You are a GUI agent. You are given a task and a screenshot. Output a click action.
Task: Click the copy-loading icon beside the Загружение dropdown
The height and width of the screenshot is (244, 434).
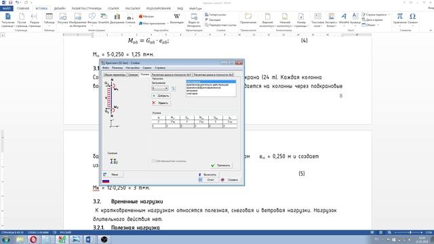tap(173, 88)
